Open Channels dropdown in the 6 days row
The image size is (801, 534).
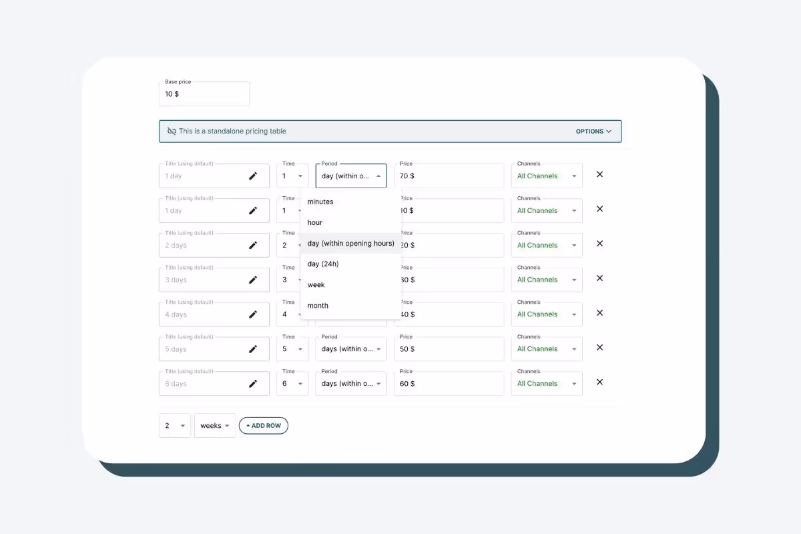tap(547, 384)
